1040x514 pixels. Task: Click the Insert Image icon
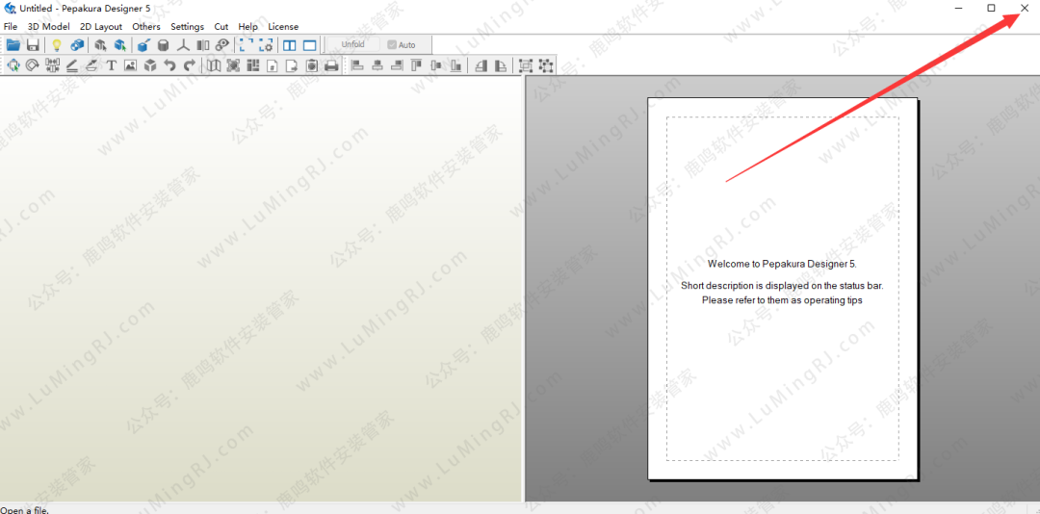130,65
